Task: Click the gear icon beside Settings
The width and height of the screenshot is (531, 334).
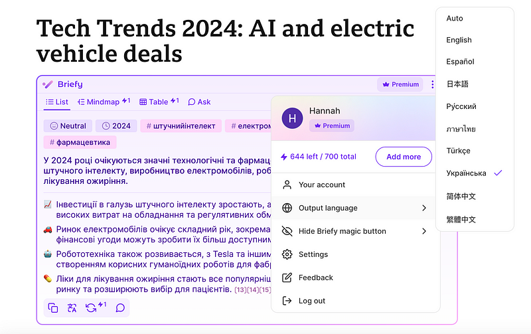Action: tap(287, 254)
